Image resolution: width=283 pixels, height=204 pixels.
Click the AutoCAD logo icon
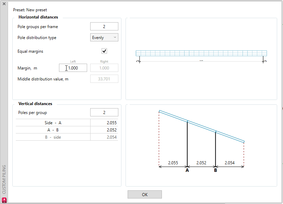click(4, 200)
